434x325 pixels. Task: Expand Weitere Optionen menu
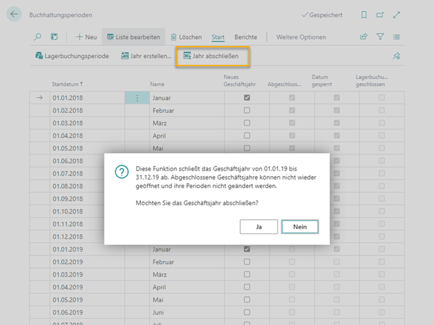(x=301, y=37)
